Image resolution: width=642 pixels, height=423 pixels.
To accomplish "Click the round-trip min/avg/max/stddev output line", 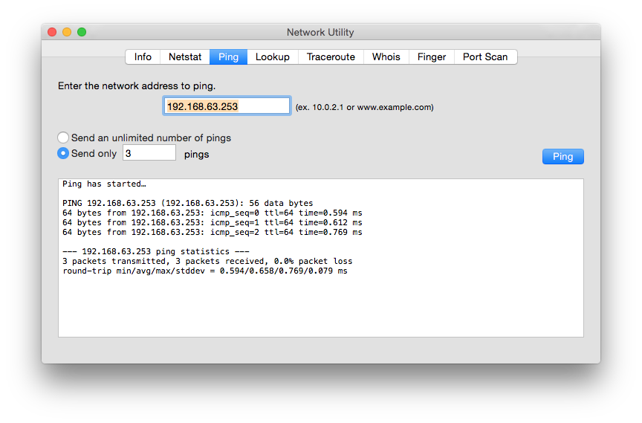I will click(x=204, y=271).
